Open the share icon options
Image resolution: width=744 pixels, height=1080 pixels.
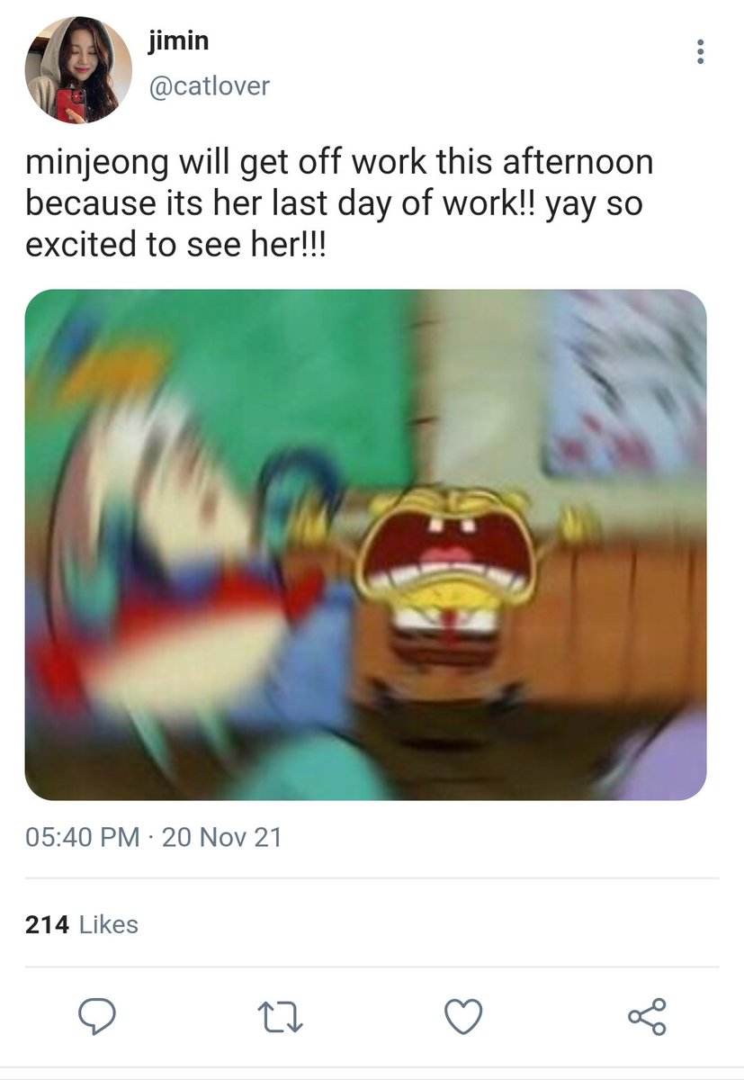tap(648, 1017)
